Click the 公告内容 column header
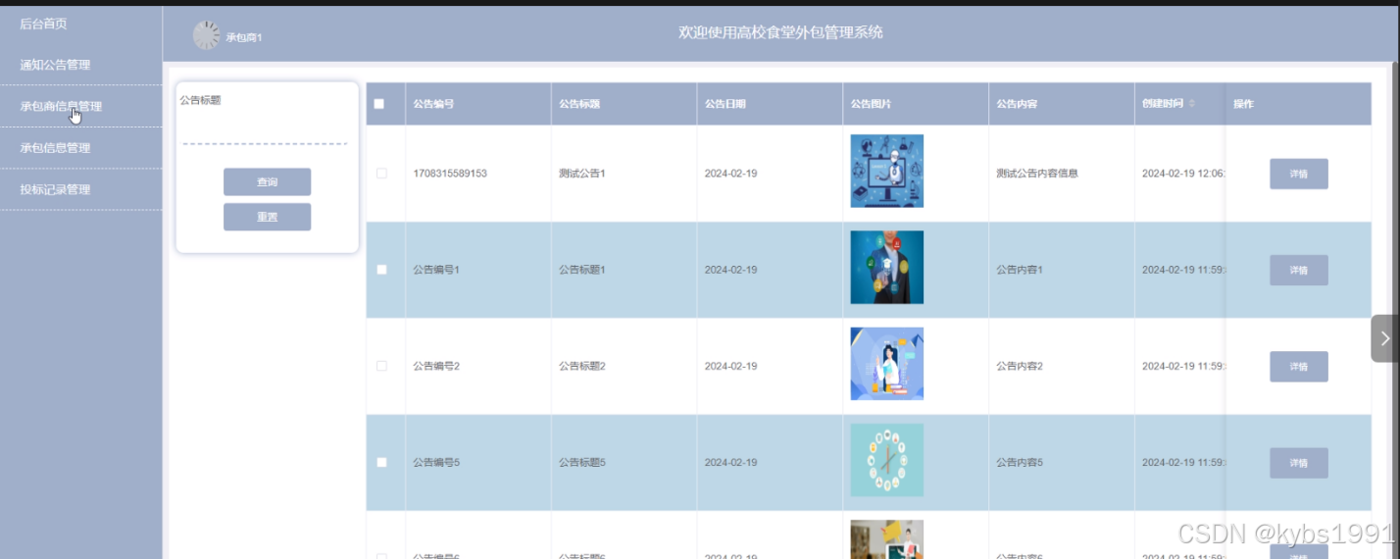1400x559 pixels. tap(1017, 104)
